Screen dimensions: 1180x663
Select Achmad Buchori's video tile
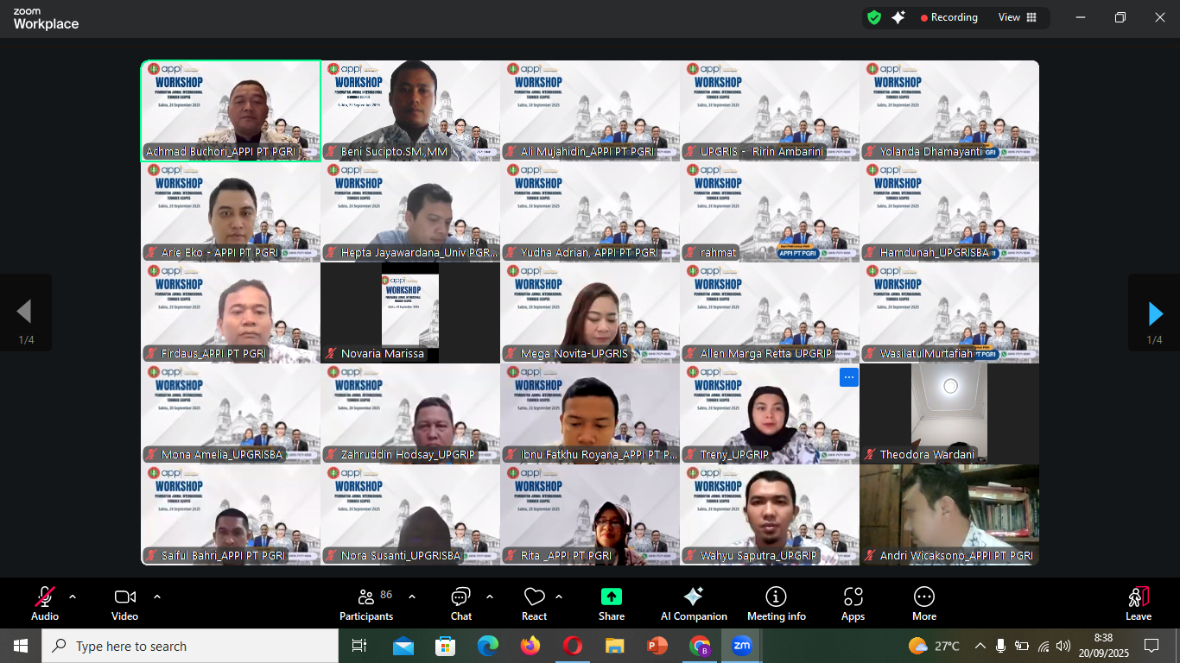pyautogui.click(x=231, y=110)
